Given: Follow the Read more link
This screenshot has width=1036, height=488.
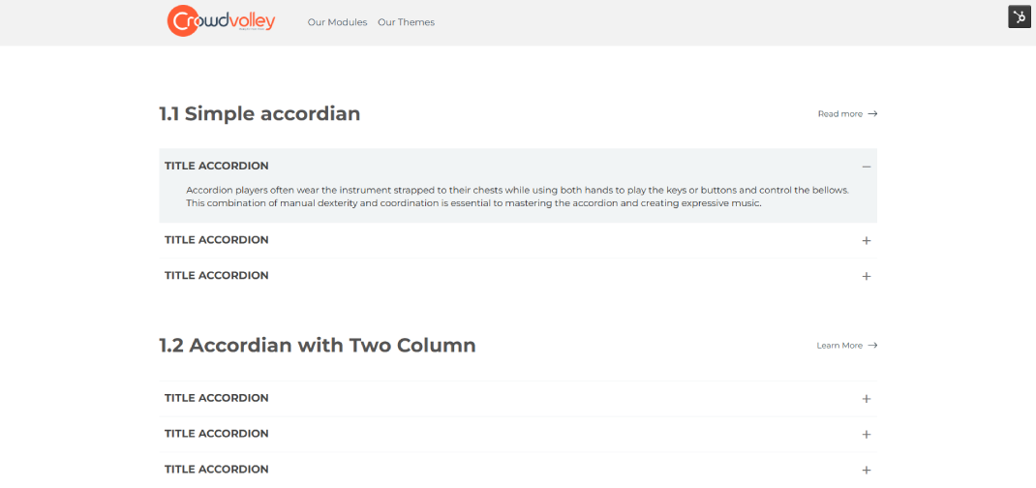Looking at the screenshot, I should 839,114.
